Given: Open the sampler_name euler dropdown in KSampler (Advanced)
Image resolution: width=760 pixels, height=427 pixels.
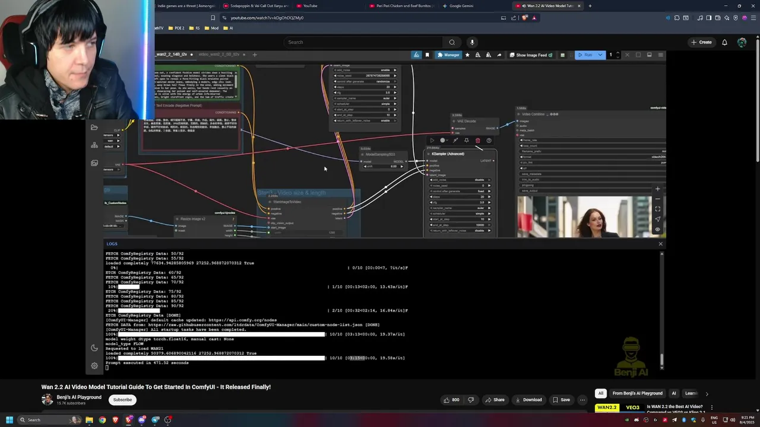Looking at the screenshot, I should click(x=461, y=208).
